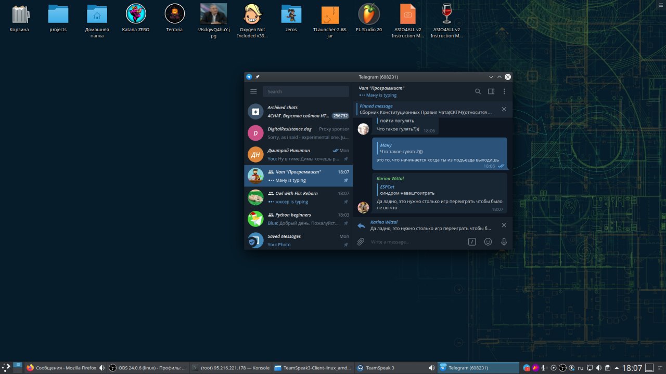The image size is (666, 374).
Task: Mute audio on Firefox taskbar entry
Action: (x=101, y=368)
